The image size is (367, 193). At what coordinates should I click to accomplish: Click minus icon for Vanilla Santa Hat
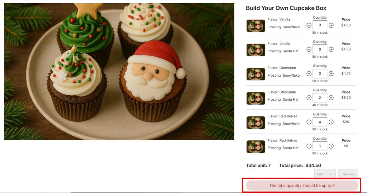click(x=309, y=49)
